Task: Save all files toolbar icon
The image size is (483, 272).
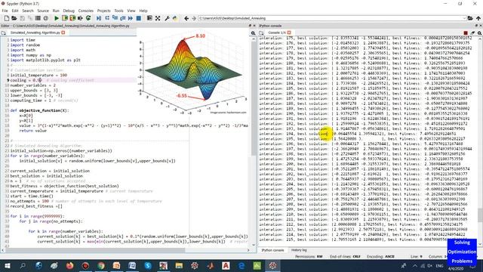Action: pyautogui.click(x=30, y=18)
